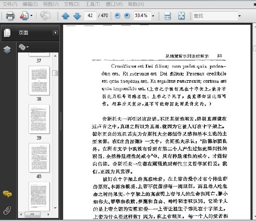Open the 视图(V) menu
Screen dimensions: 256x221
(x=51, y=4)
